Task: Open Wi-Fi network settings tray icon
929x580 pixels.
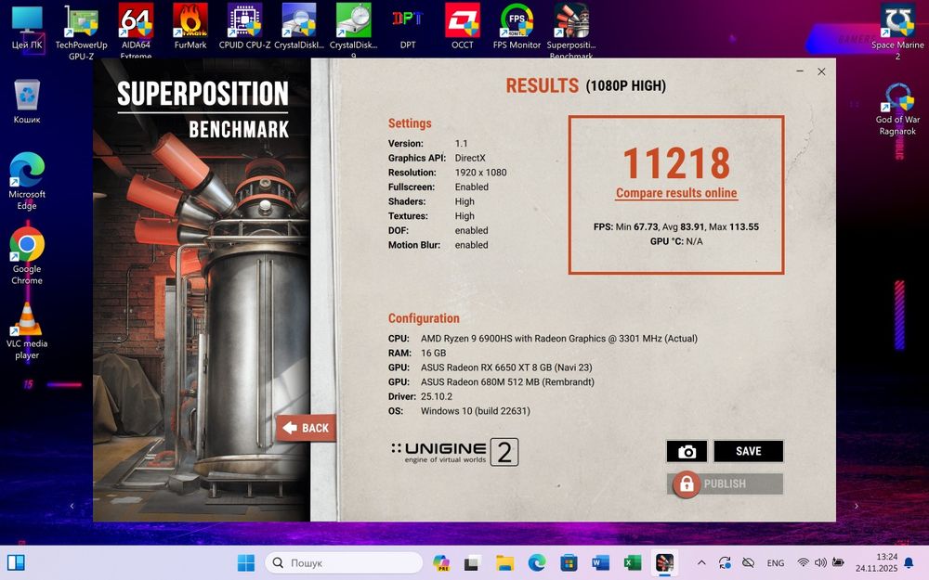Action: tap(803, 563)
